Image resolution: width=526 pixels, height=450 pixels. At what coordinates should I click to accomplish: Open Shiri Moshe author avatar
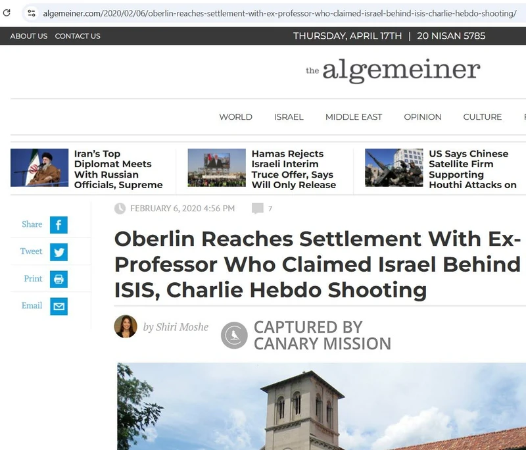tap(126, 326)
